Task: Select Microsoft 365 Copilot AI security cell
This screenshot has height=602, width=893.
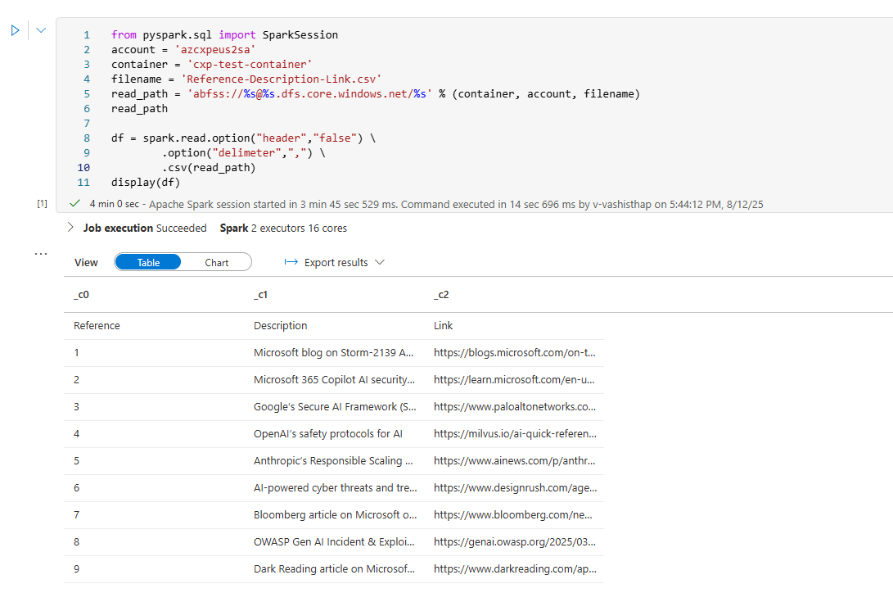Action: (x=334, y=380)
